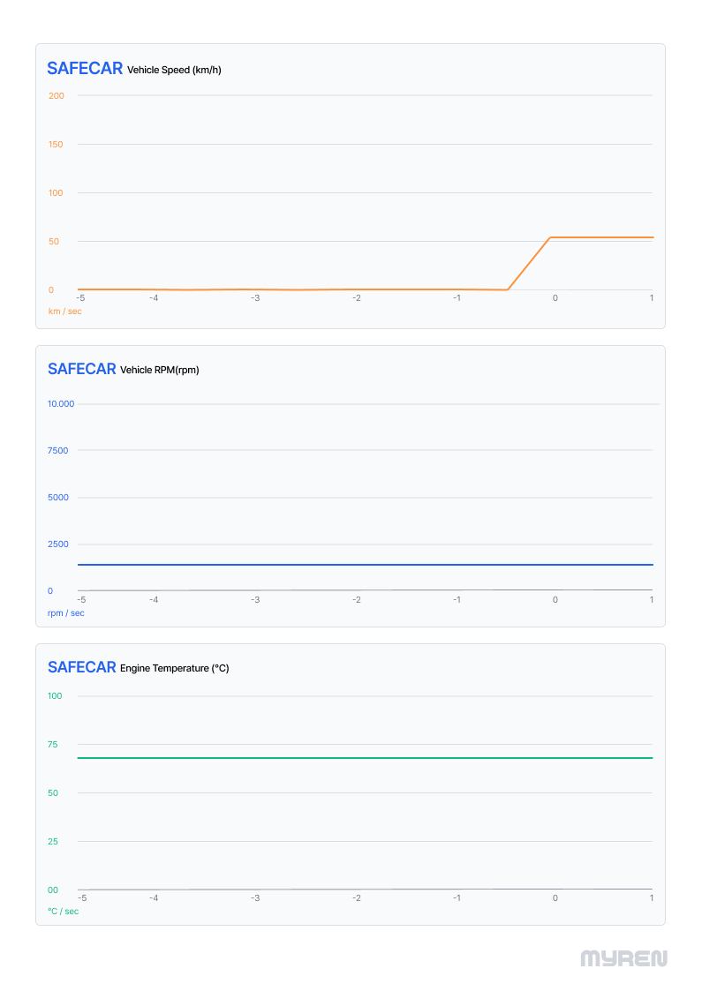The image size is (702, 991).
Task: Click the blue RPM data line
Action: point(353,564)
